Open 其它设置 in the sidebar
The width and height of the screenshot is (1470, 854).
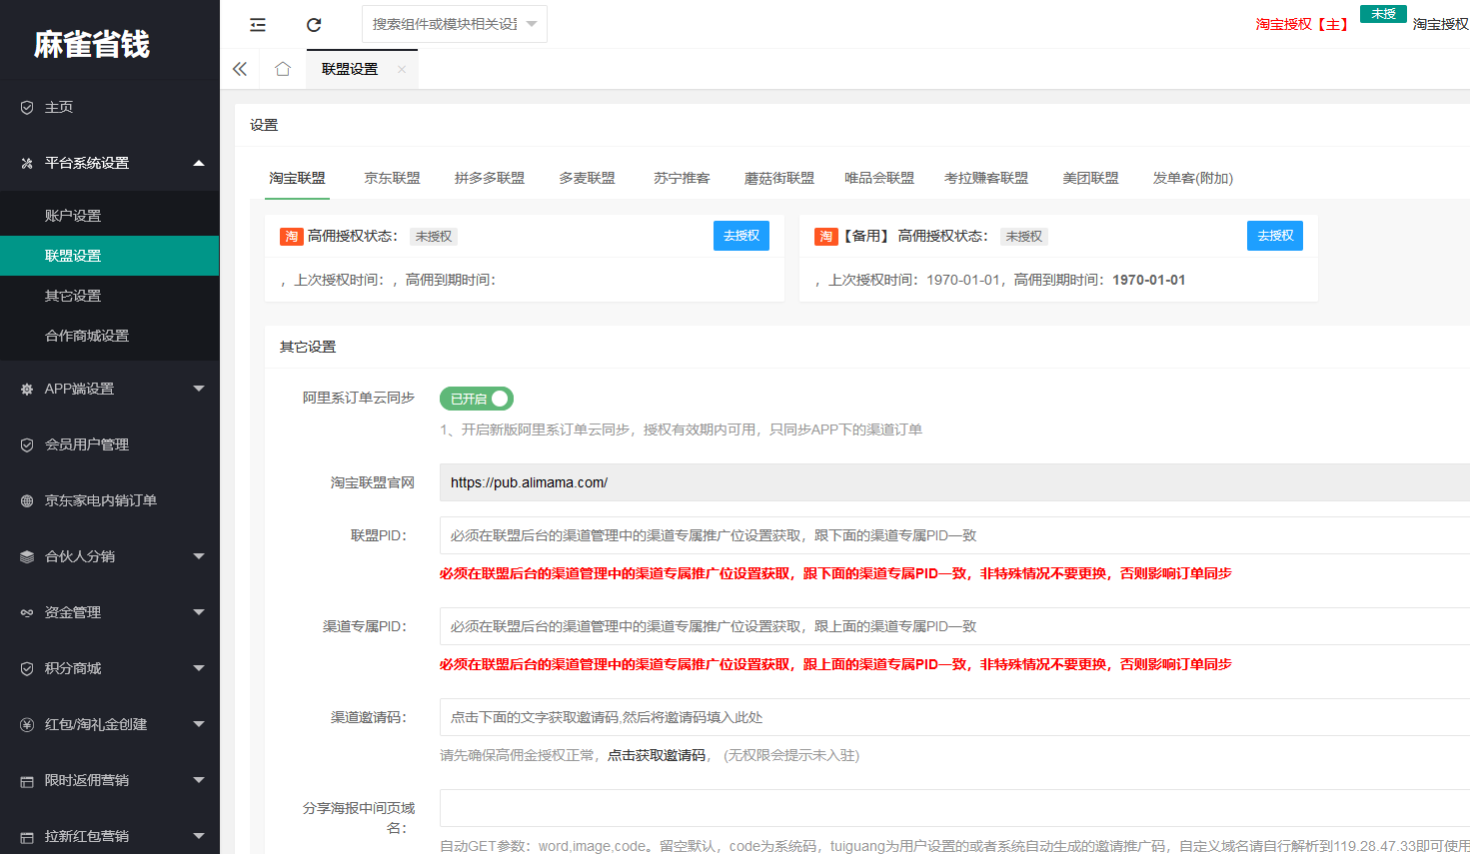110,296
